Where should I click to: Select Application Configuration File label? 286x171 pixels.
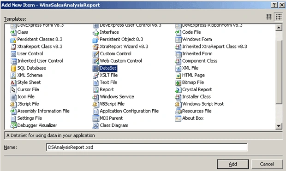[x=129, y=111]
